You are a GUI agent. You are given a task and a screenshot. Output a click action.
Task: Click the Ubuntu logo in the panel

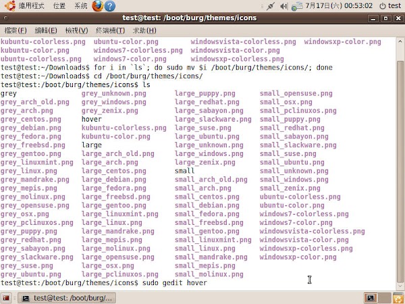(x=10, y=5)
